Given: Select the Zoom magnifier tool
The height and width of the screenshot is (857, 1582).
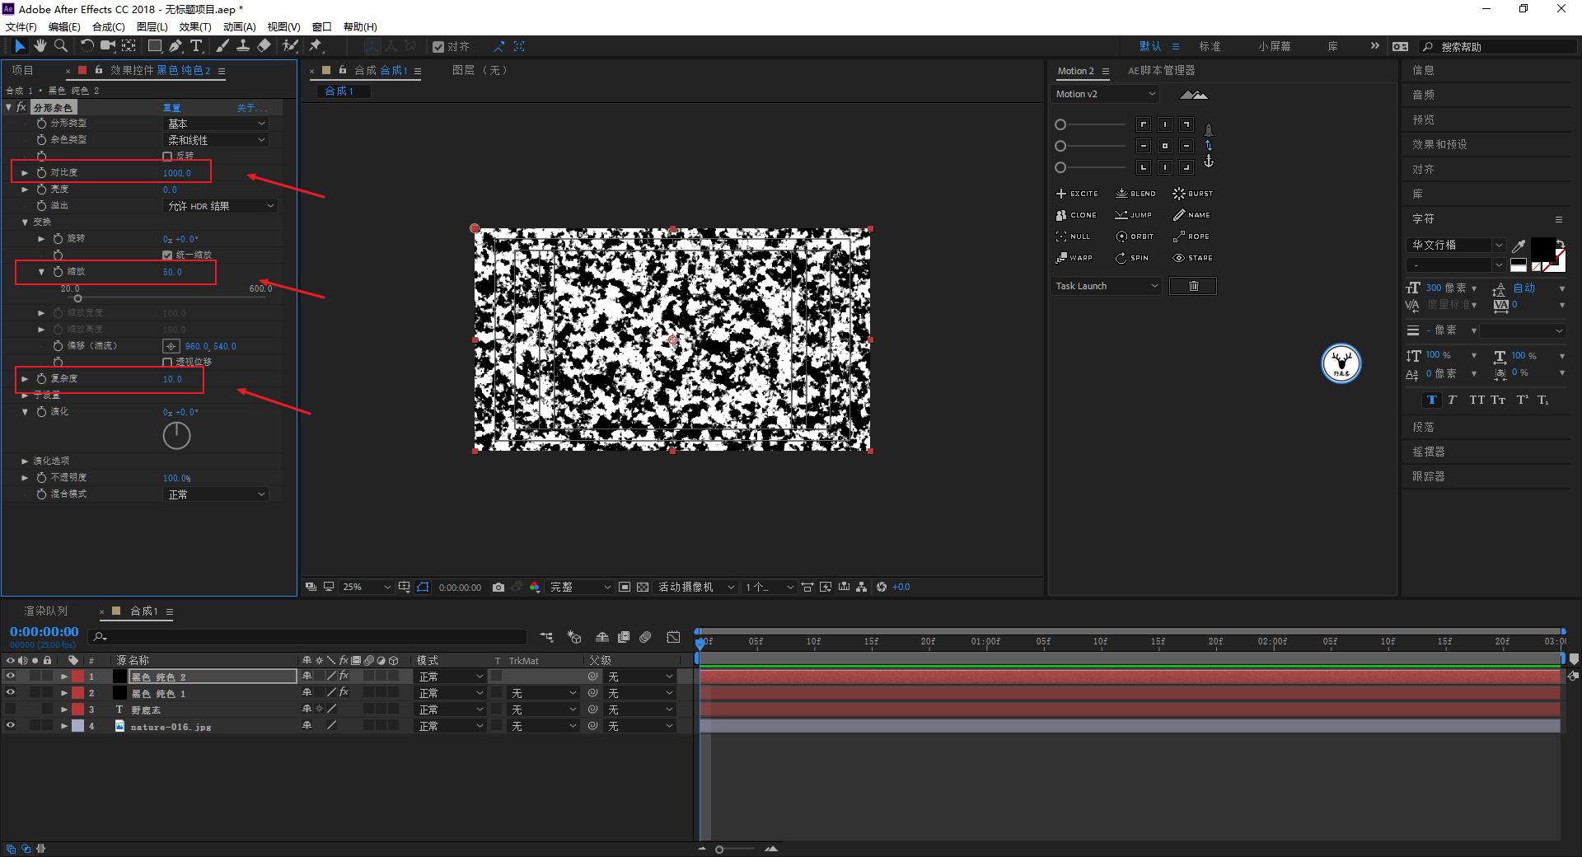Looking at the screenshot, I should pos(60,46).
